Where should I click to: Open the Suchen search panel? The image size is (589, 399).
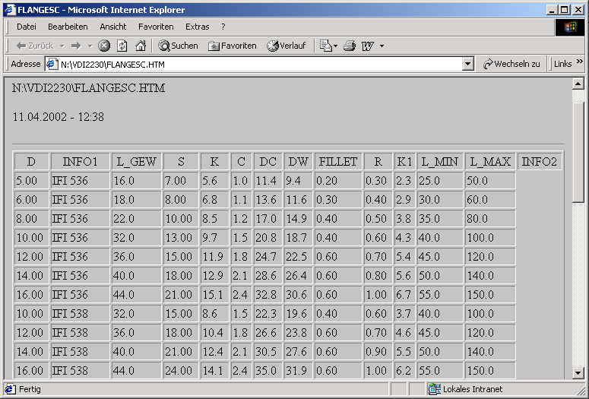coord(178,46)
